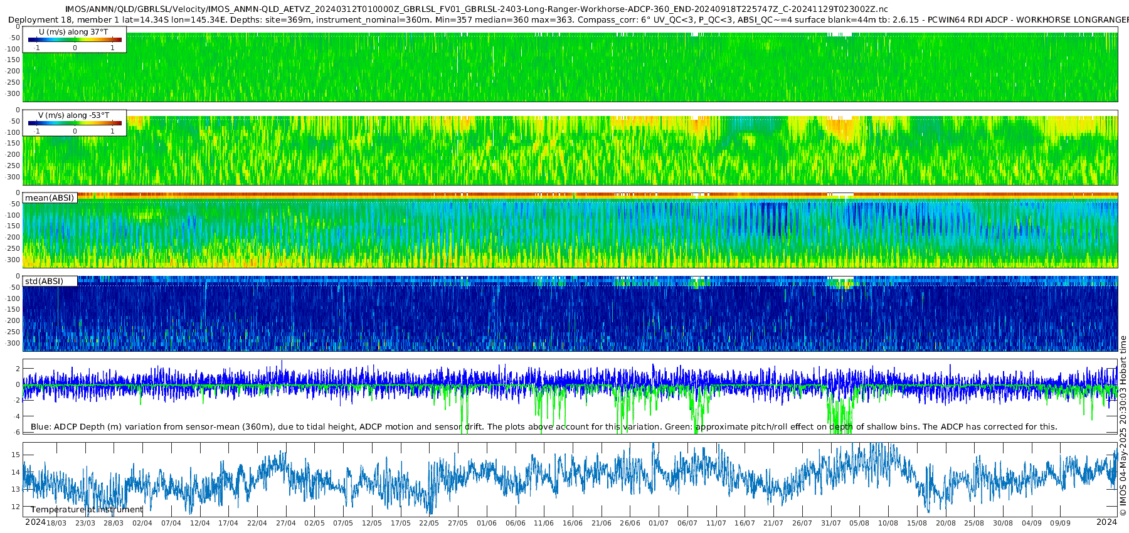Click the 22/04 date tick label
This screenshot has height=533, width=1129.
257,523
